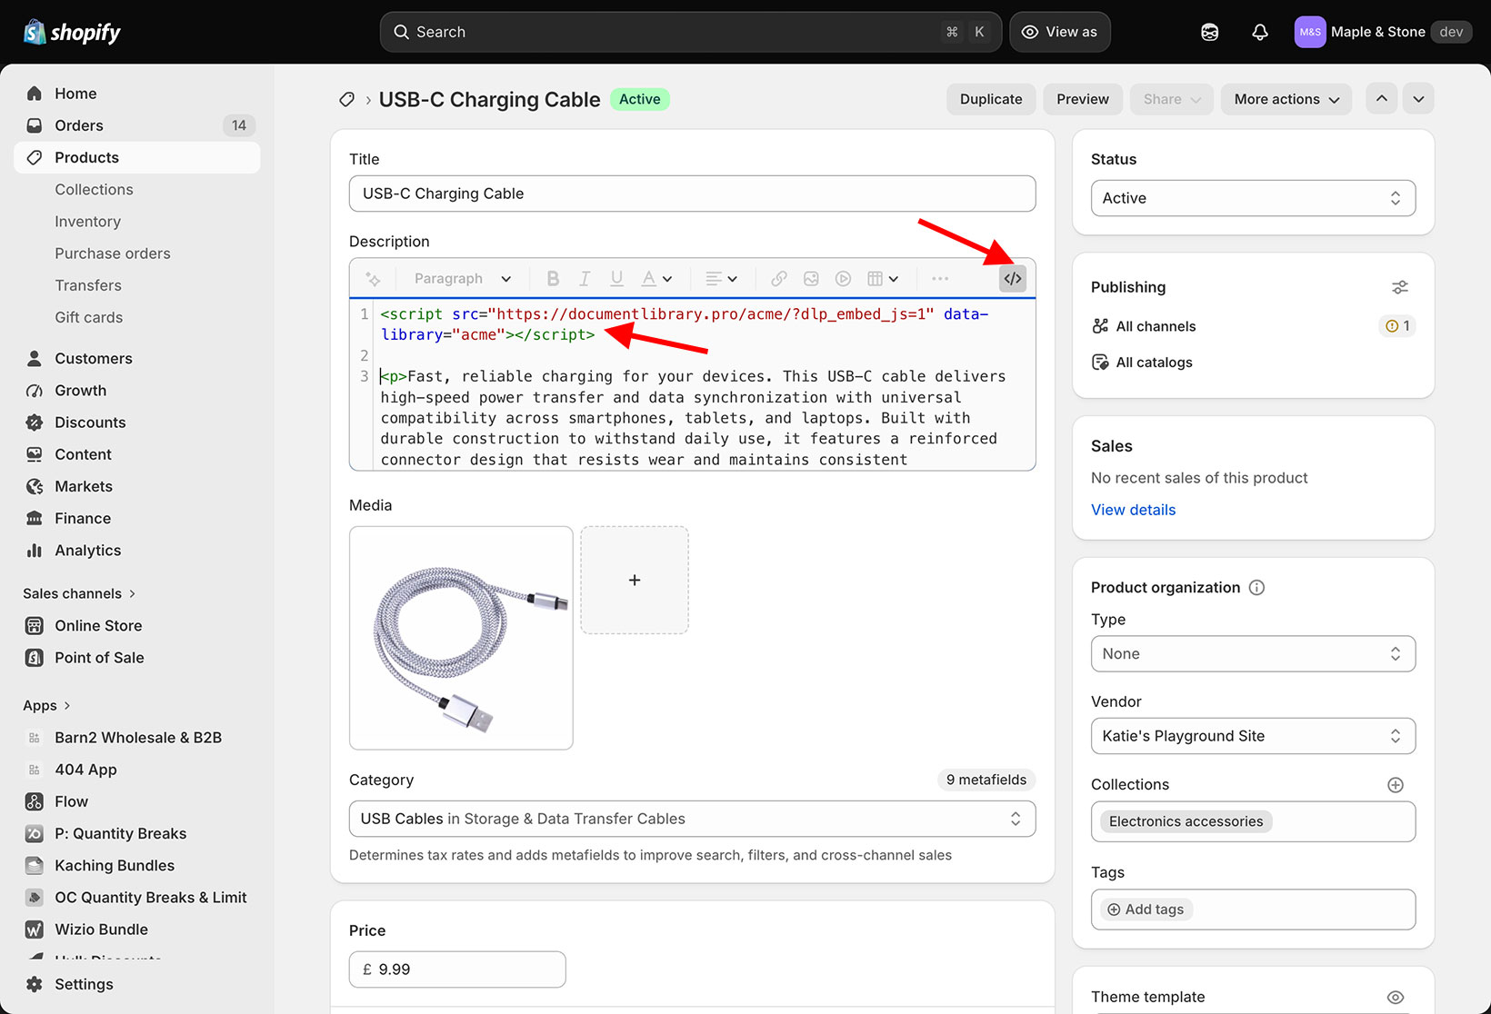The image size is (1491, 1014).
Task: Expand Sales channels section
Action: 79,593
